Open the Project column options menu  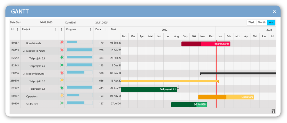56,29
